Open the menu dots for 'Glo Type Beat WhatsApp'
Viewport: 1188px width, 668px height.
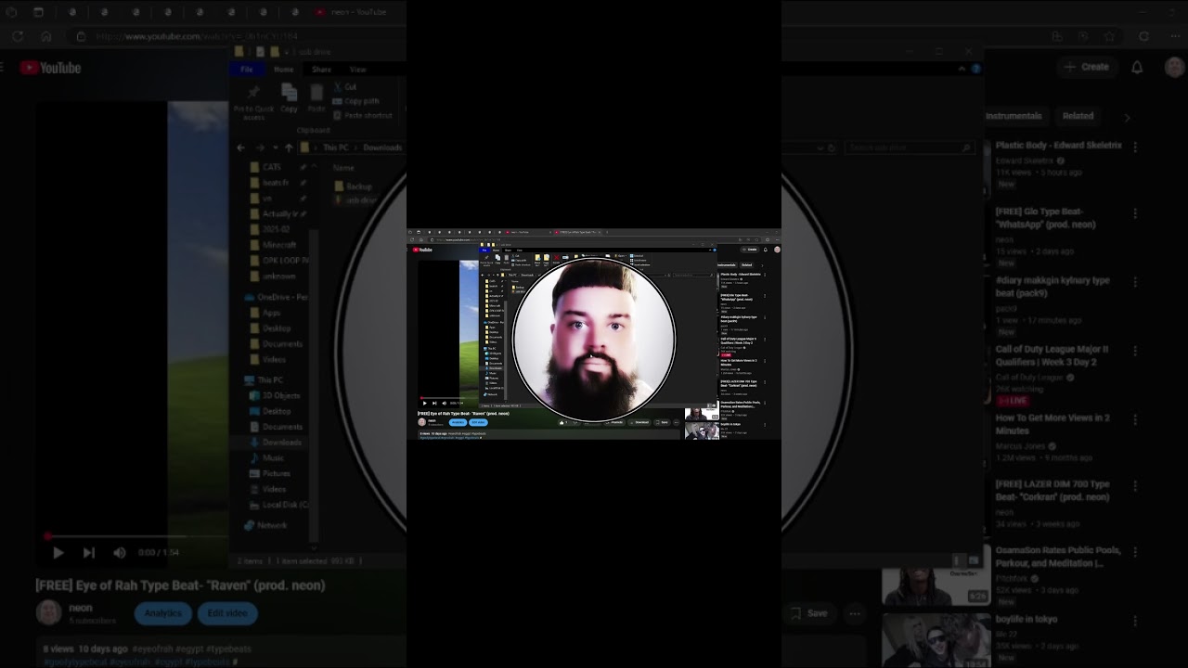[x=1135, y=213]
